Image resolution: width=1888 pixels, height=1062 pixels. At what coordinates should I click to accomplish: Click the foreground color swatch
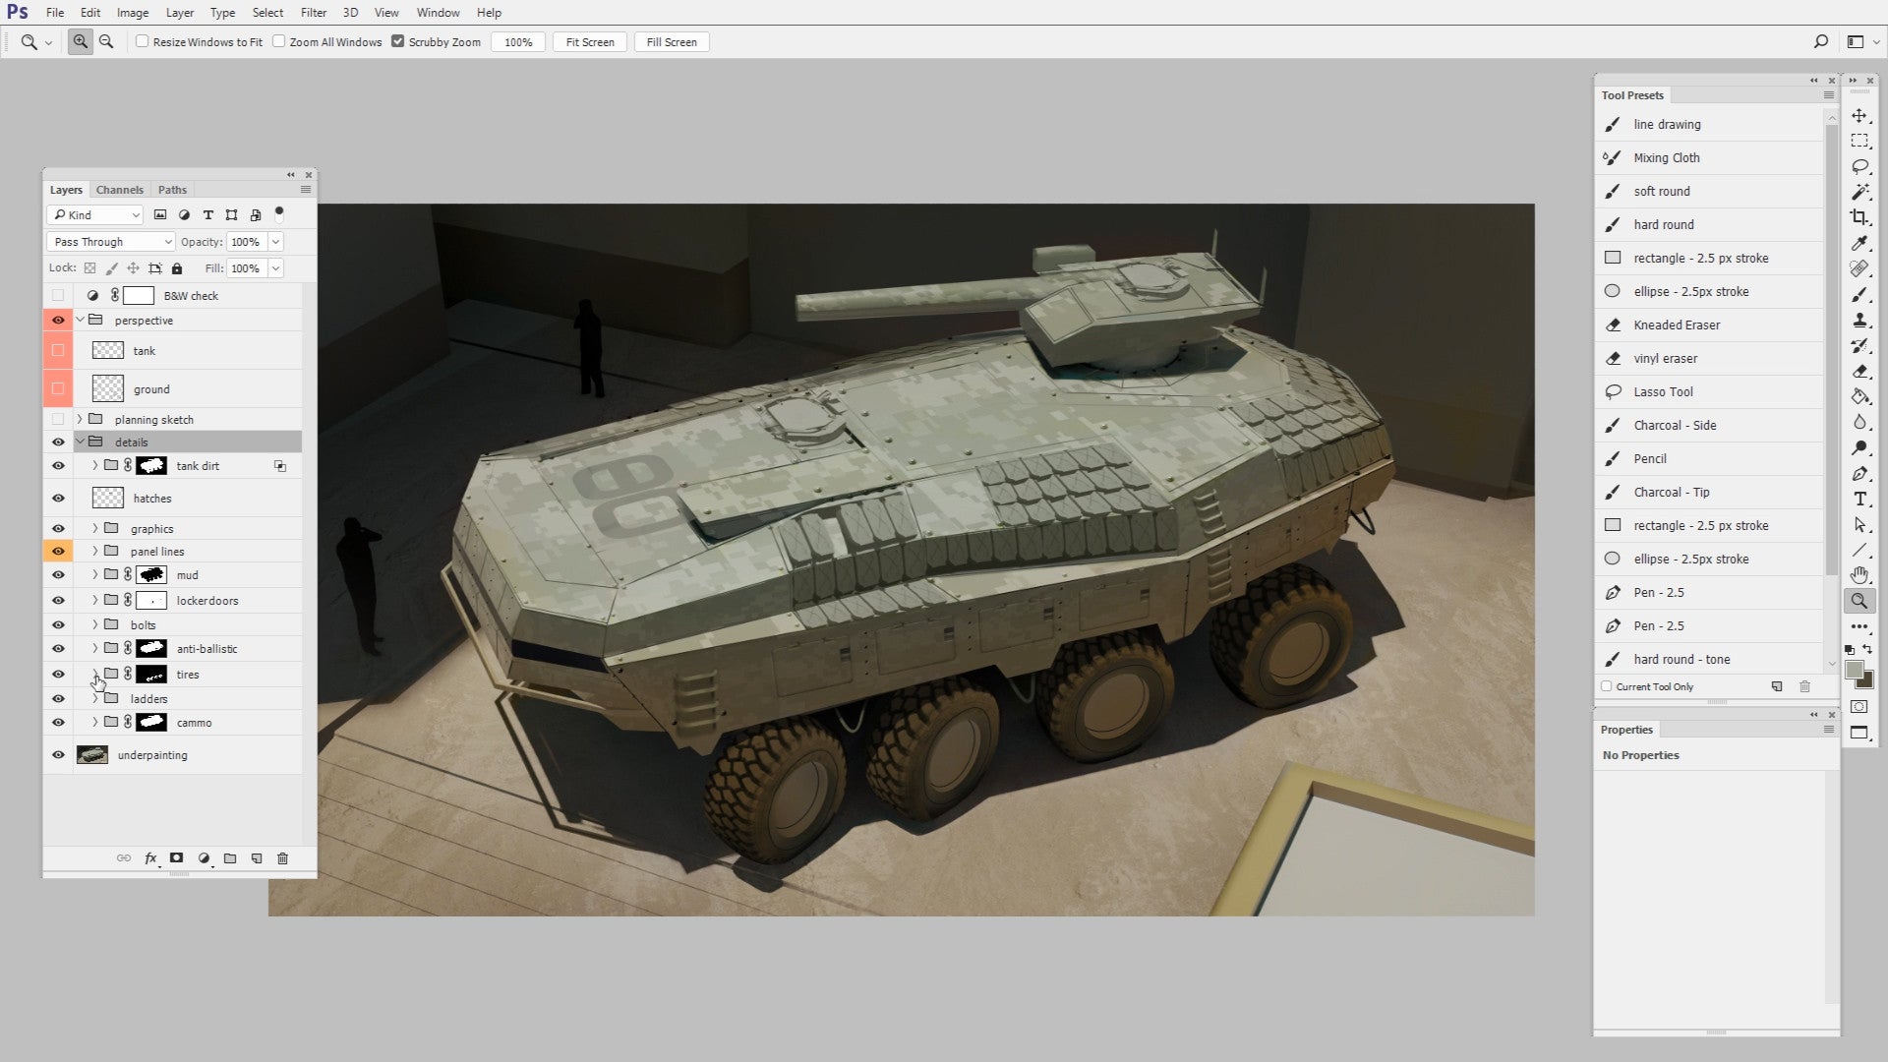coord(1856,671)
